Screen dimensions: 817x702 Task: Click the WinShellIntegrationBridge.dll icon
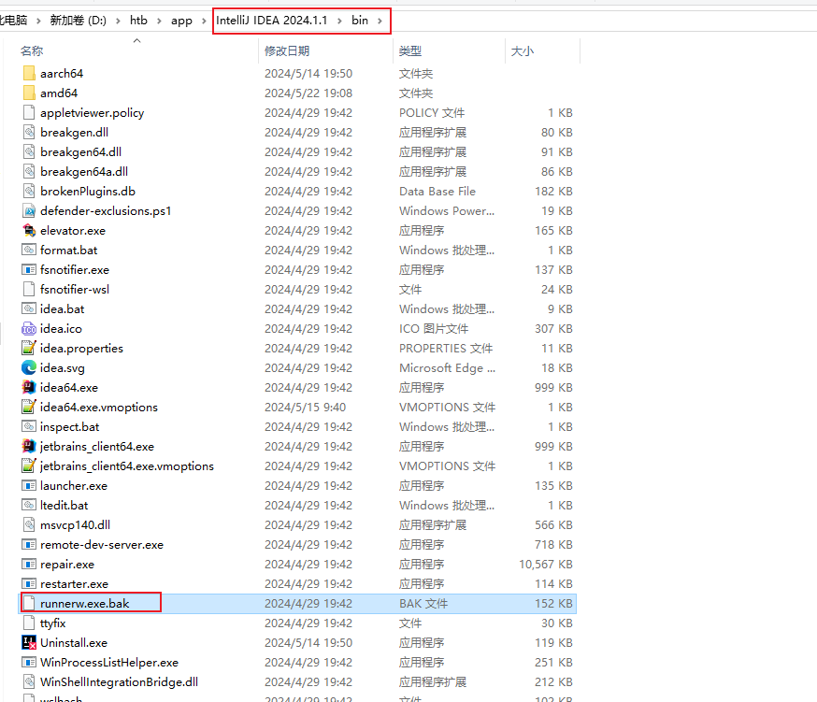pos(29,682)
